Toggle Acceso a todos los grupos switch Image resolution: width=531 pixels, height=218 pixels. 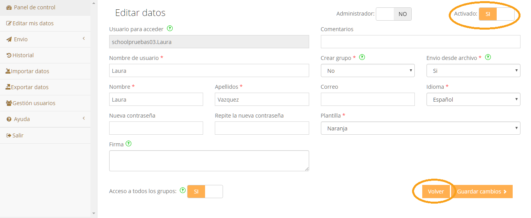point(205,192)
